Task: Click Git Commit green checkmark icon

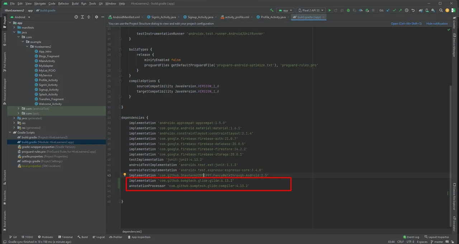Action: point(394,10)
